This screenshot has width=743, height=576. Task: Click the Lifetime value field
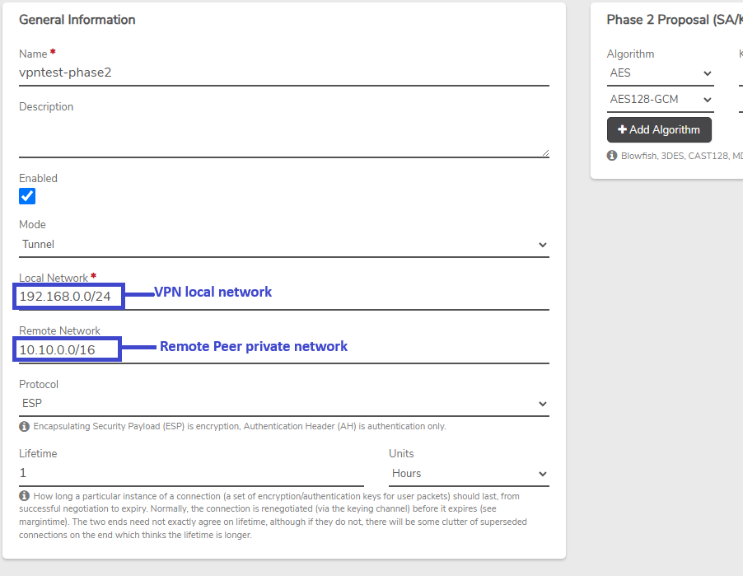pyautogui.click(x=191, y=474)
